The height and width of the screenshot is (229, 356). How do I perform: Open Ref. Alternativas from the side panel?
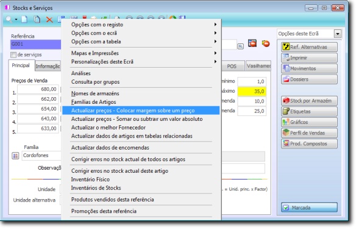pos(309,47)
